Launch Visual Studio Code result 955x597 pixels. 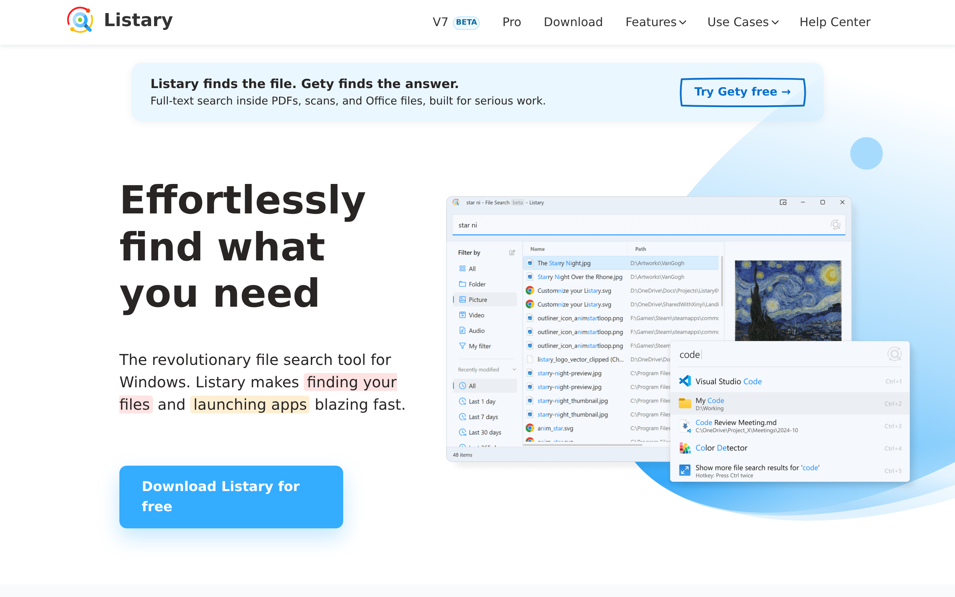click(790, 381)
